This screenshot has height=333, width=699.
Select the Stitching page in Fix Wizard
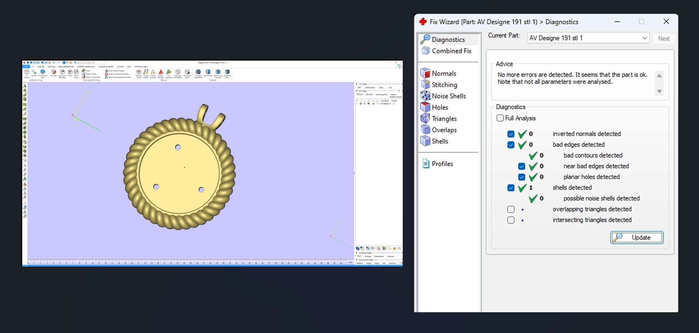(444, 85)
